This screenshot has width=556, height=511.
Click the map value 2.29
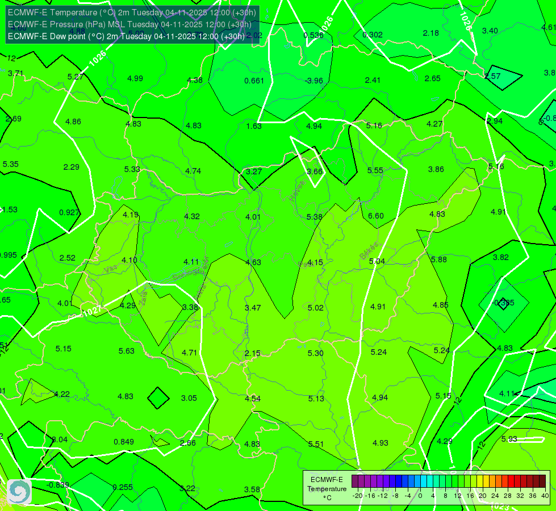click(71, 167)
